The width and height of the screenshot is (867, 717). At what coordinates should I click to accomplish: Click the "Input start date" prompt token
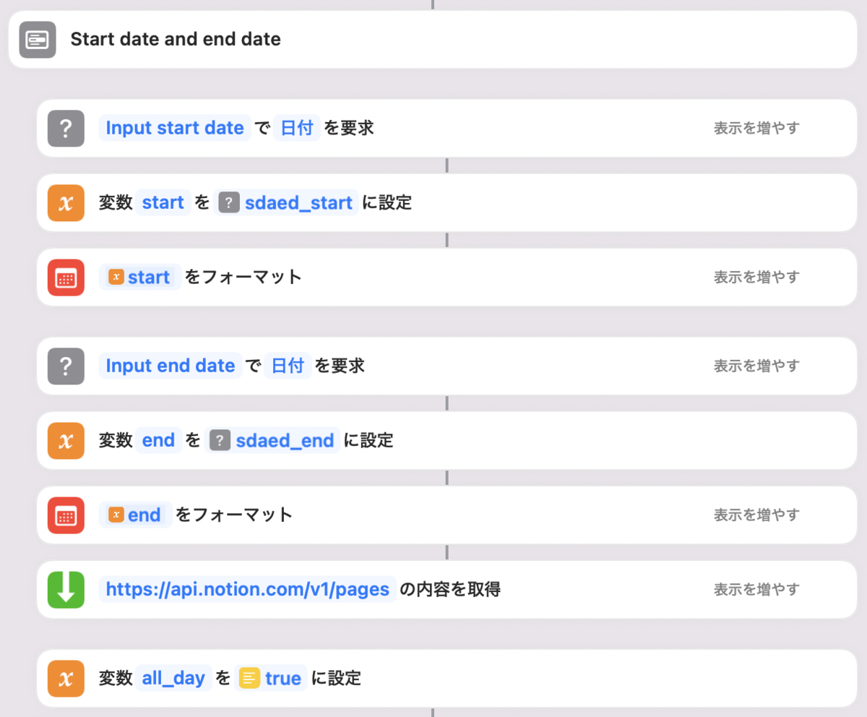point(175,127)
